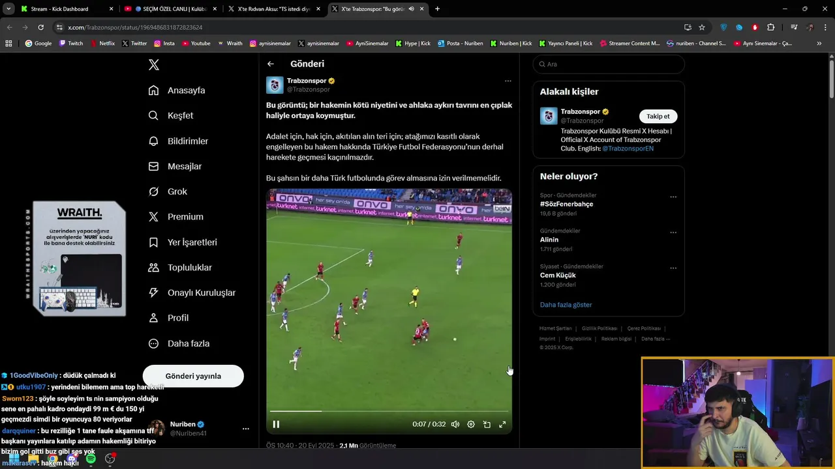Mute the video sound
Viewport: 835px width, 469px height.
[x=455, y=424]
